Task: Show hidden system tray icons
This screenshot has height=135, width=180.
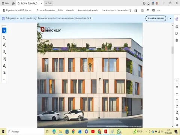Action: [x=146, y=132]
